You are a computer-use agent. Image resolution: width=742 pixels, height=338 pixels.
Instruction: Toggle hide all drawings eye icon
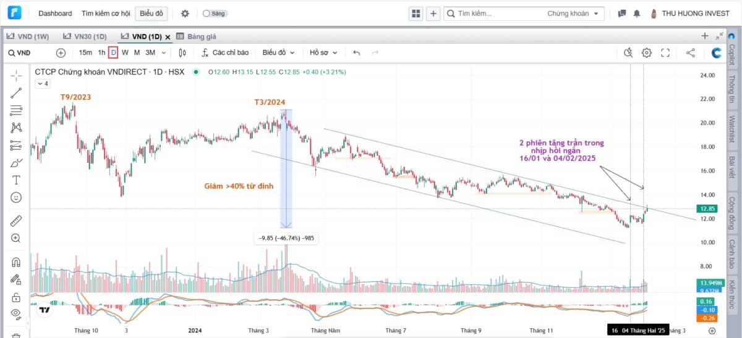coord(16,313)
